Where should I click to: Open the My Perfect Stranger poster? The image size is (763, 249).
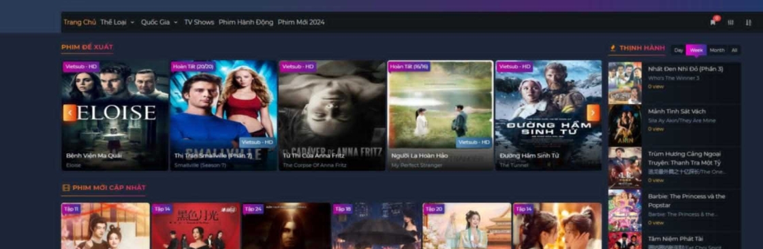[440, 115]
